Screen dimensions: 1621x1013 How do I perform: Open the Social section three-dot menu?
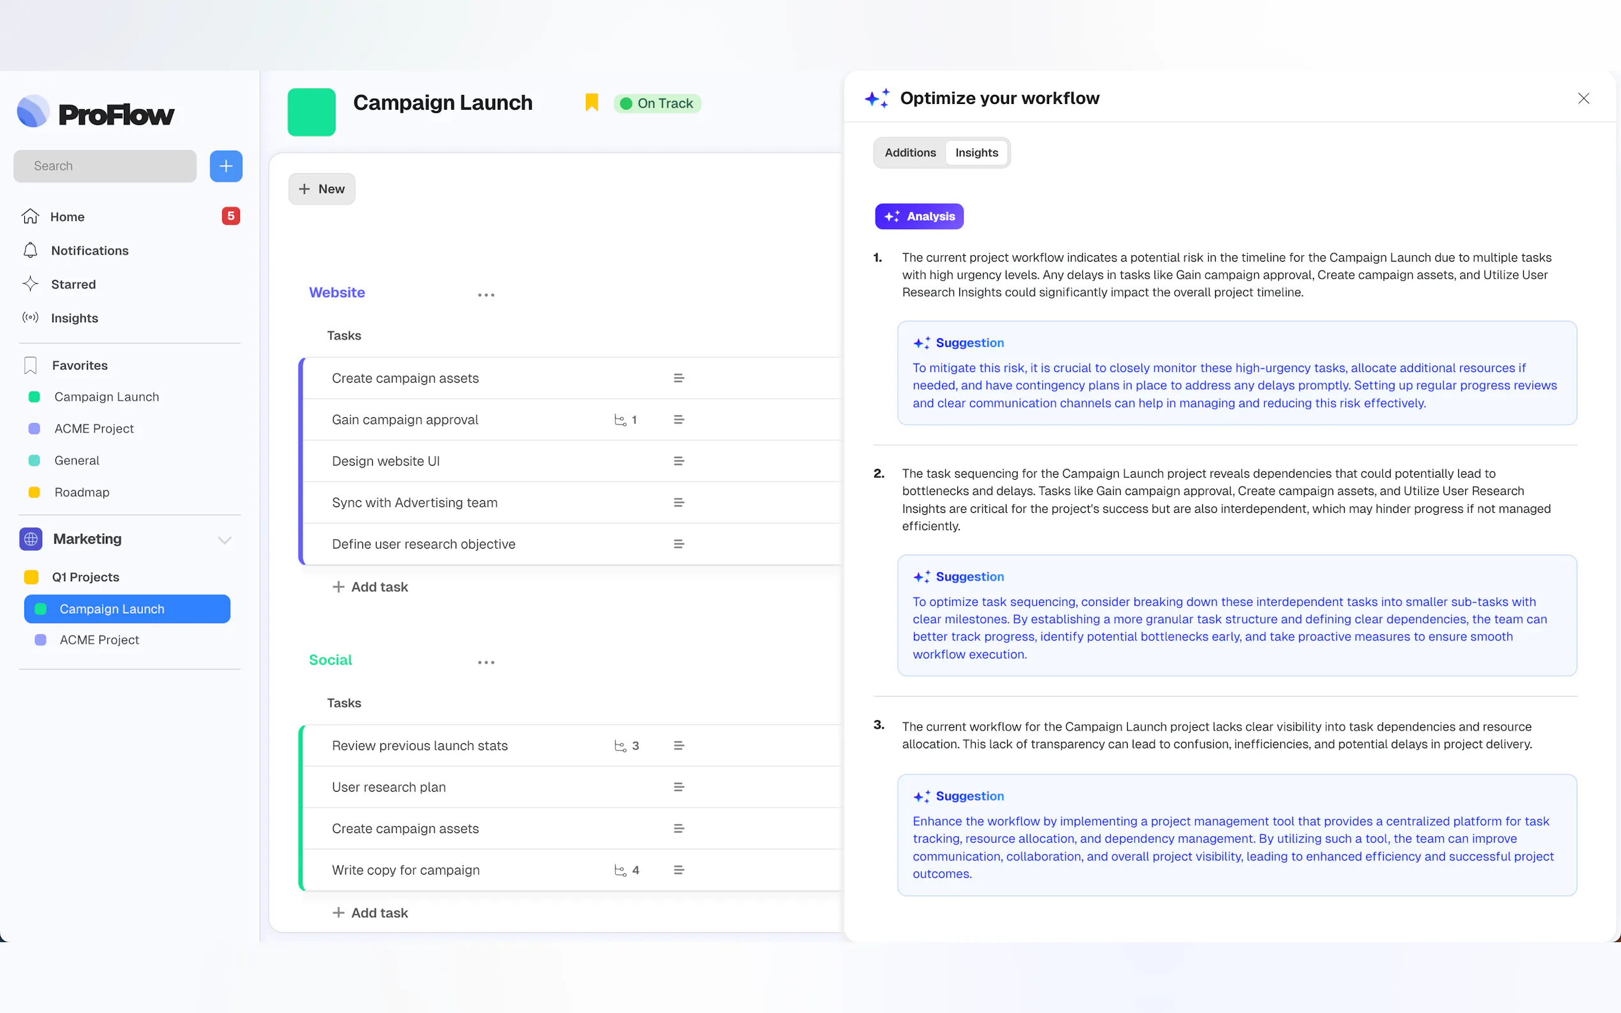click(x=486, y=663)
